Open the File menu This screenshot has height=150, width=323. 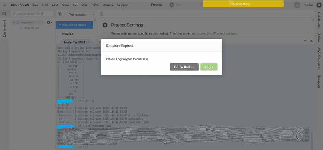pyautogui.click(x=36, y=5)
